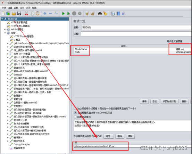Open the 文件 menu
This screenshot has width=192, height=154.
4,8
